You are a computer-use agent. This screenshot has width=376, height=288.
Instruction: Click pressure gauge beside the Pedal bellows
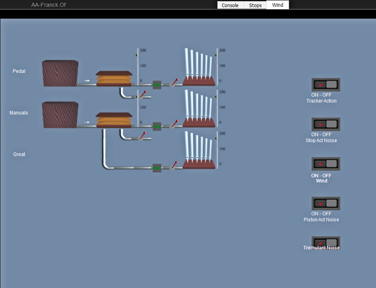click(138, 66)
